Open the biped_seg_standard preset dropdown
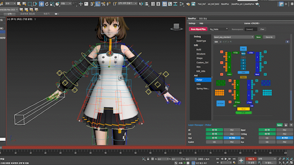Screen dimensions: 294x165 (x=233, y=37)
